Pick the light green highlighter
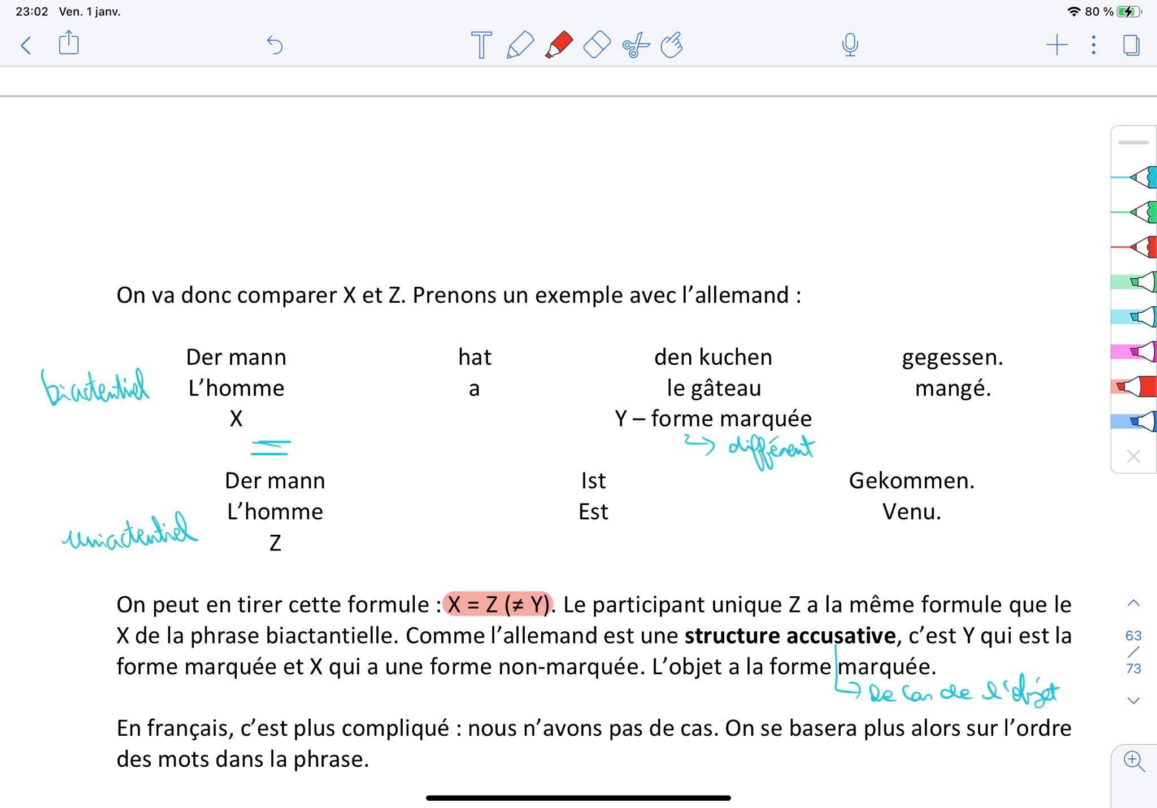This screenshot has height=808, width=1157. point(1136,282)
